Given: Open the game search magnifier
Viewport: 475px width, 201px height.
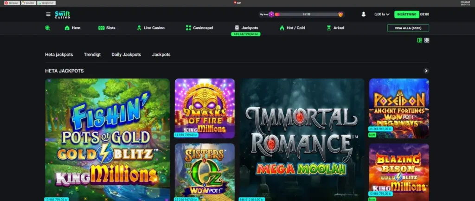Looking at the screenshot, I should pyautogui.click(x=48, y=28).
